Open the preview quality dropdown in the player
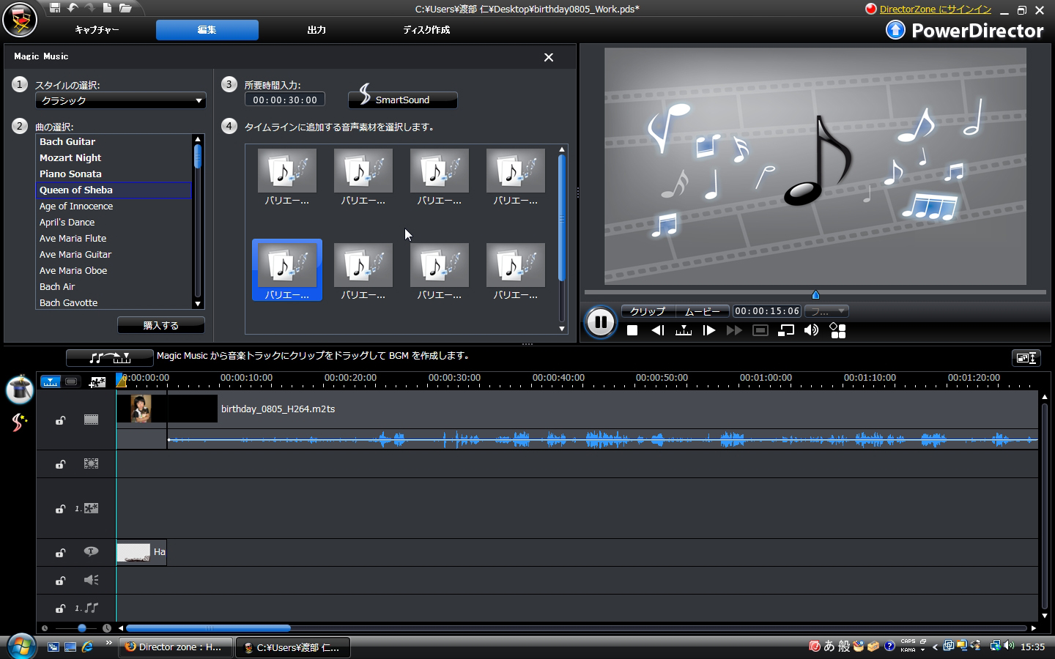 click(826, 311)
